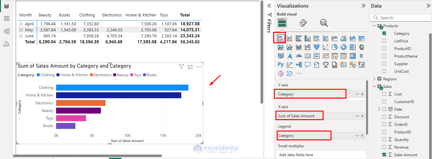Viewport: 432px width, 159px height.
Task: Select the Map globe visual
Action: click(x=362, y=47)
